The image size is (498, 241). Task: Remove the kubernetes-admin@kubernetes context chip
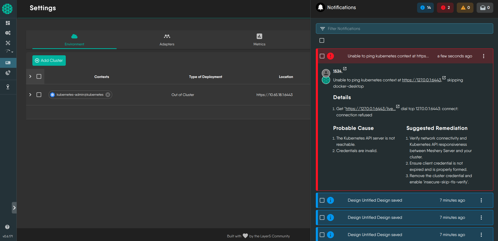(x=108, y=95)
